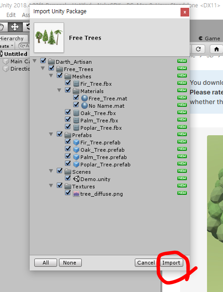The width and height of the screenshot is (223, 292).
Task: Click the Meshes folder icon
Action: [x=68, y=77]
